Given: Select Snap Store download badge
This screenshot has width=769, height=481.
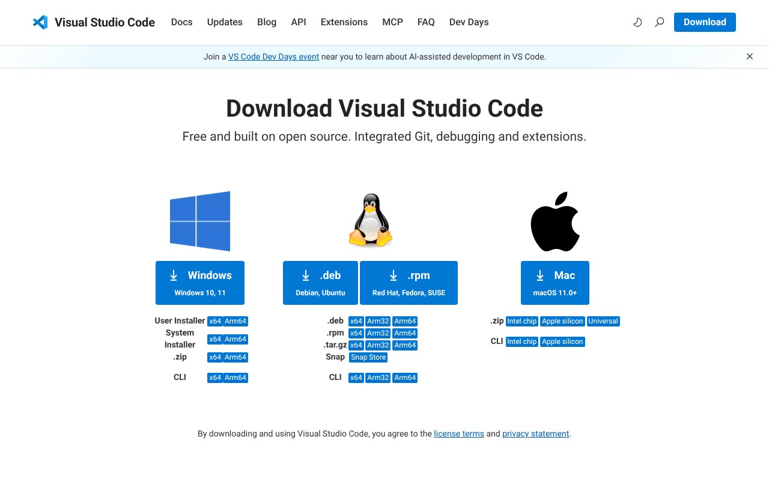Looking at the screenshot, I should coord(368,357).
